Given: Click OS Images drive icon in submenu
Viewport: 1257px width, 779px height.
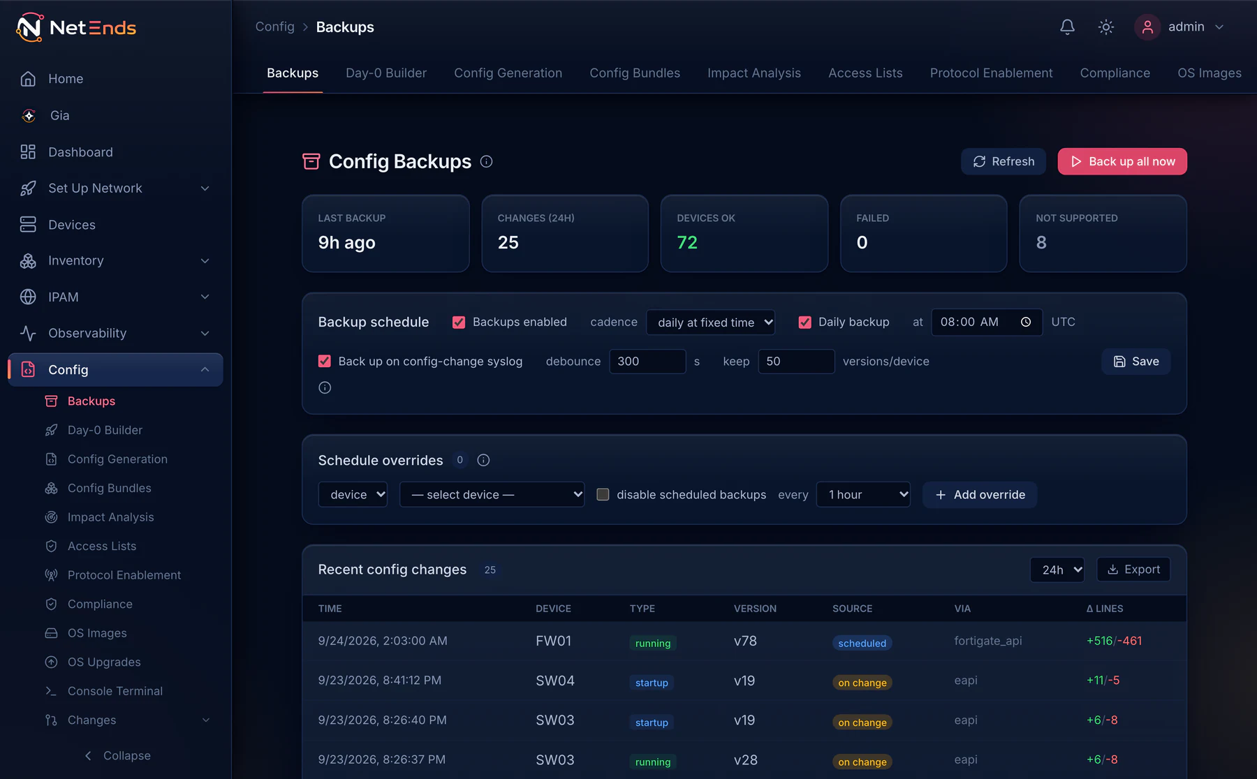Looking at the screenshot, I should coord(51,633).
